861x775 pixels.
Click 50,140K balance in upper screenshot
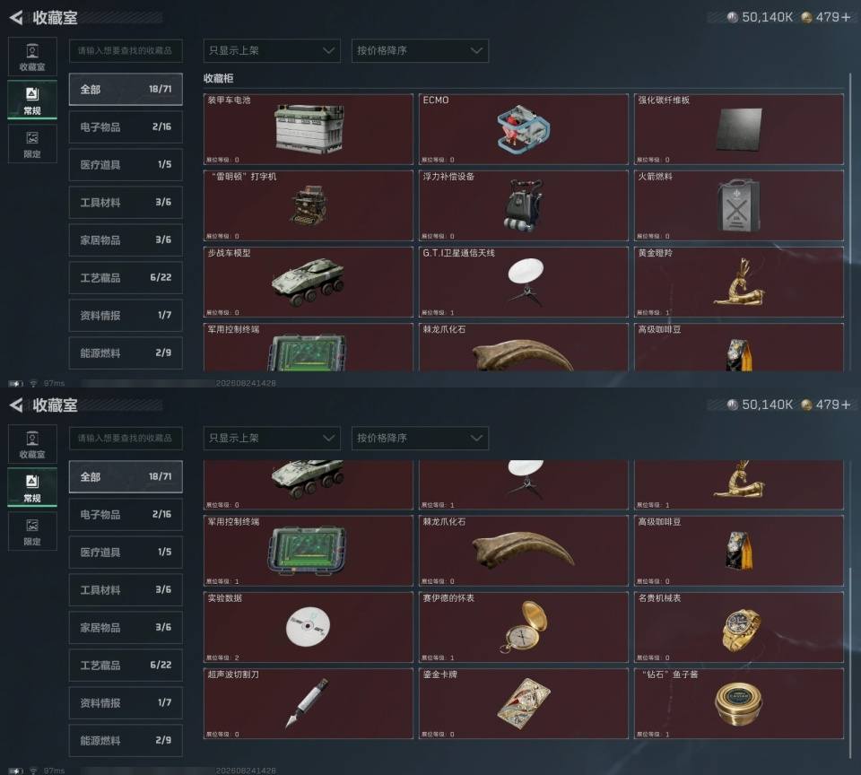coord(760,17)
